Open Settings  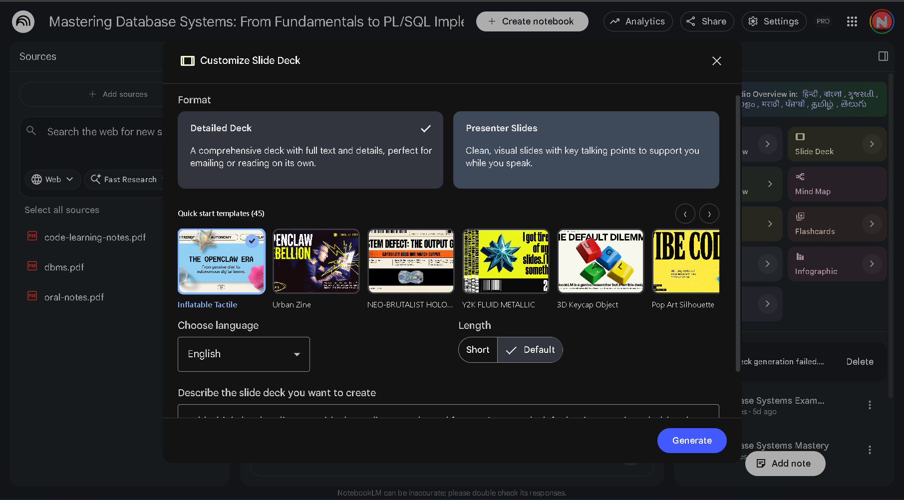774,21
